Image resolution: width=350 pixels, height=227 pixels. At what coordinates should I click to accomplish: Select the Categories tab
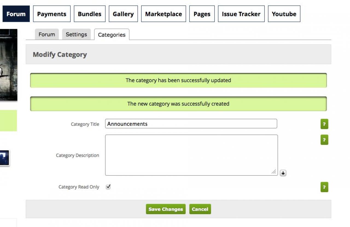tap(112, 35)
